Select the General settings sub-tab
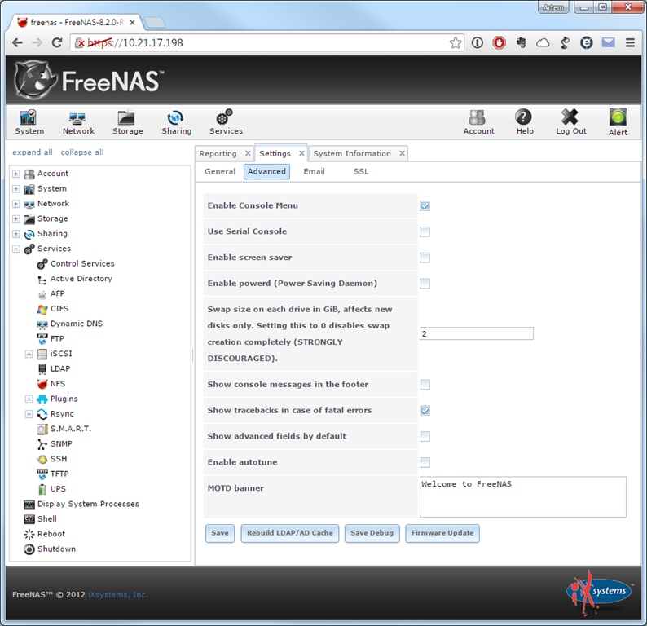Viewport: 647px width, 626px height. [x=220, y=172]
